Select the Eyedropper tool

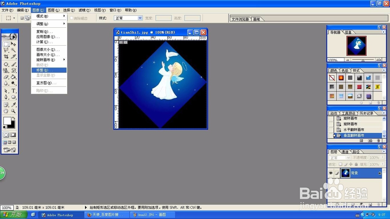point(13,105)
